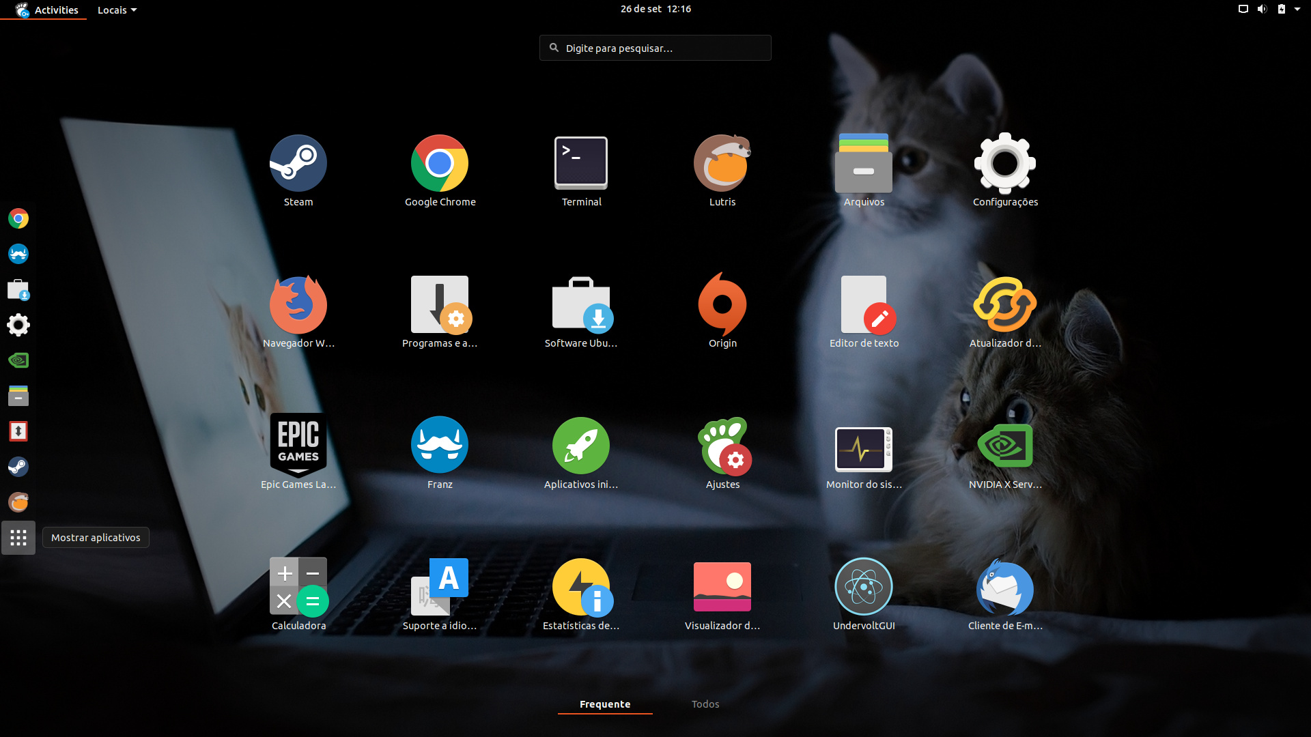Click the Activities button
The width and height of the screenshot is (1311, 737).
coord(46,10)
